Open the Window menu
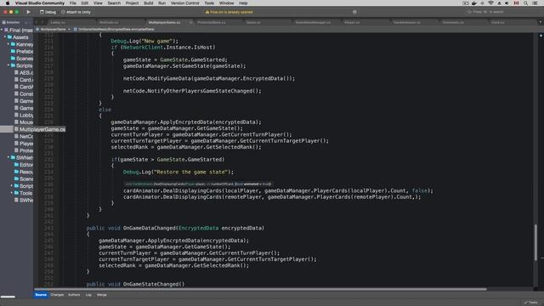Screen dimensions: 544x306 [227, 3]
